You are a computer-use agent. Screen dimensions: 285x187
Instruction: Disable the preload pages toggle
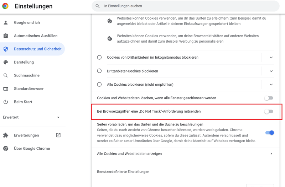coord(269,133)
